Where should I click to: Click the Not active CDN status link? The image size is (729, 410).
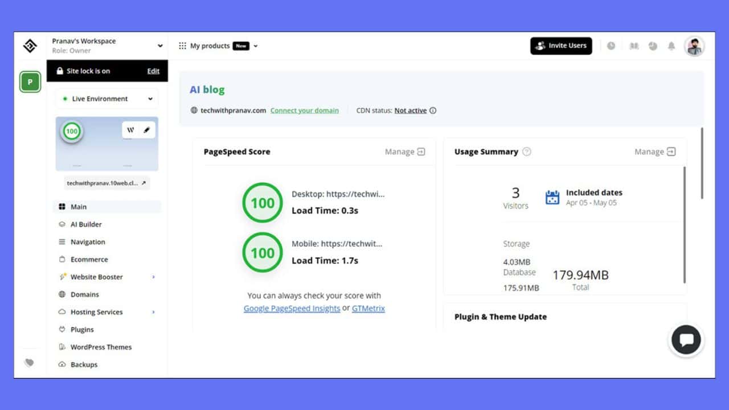tap(411, 110)
